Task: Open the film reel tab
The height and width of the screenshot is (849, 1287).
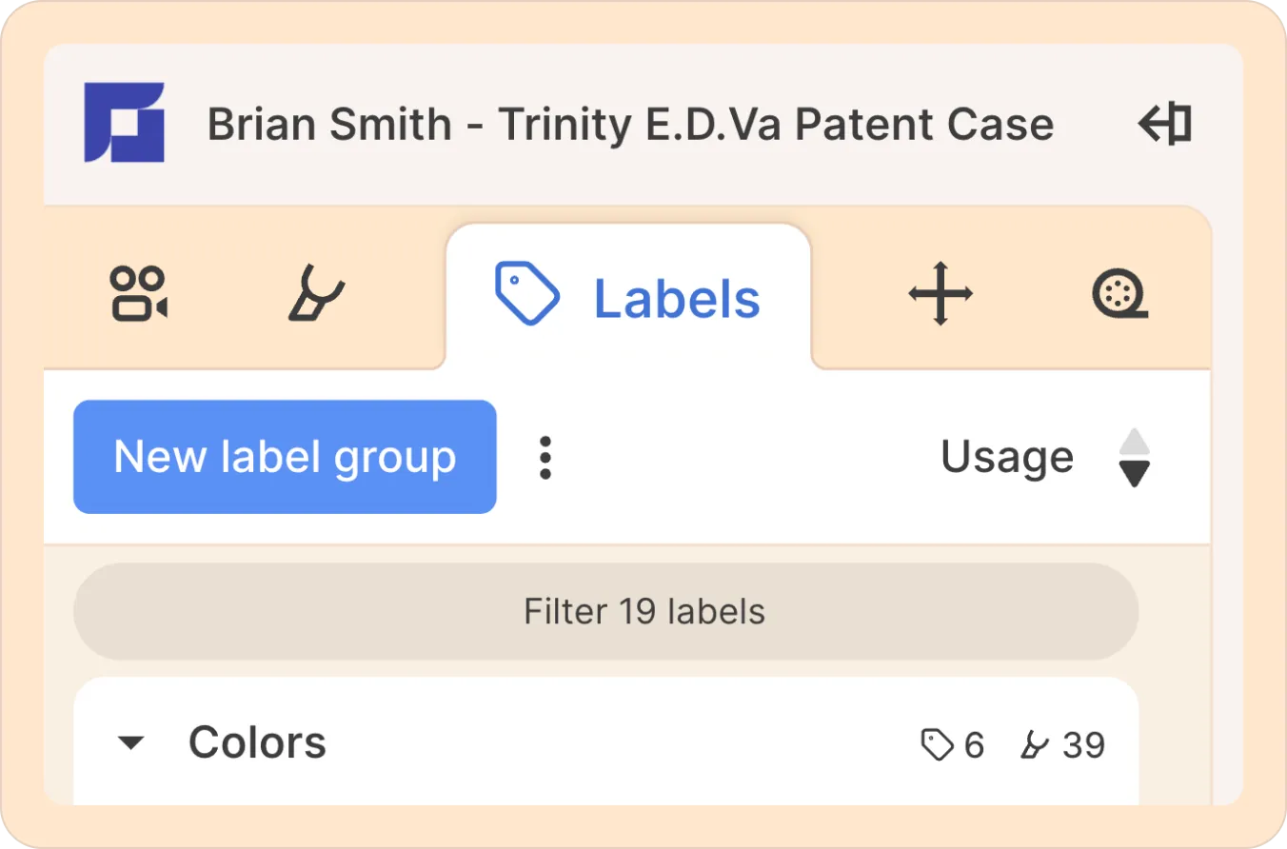Action: 1119,293
